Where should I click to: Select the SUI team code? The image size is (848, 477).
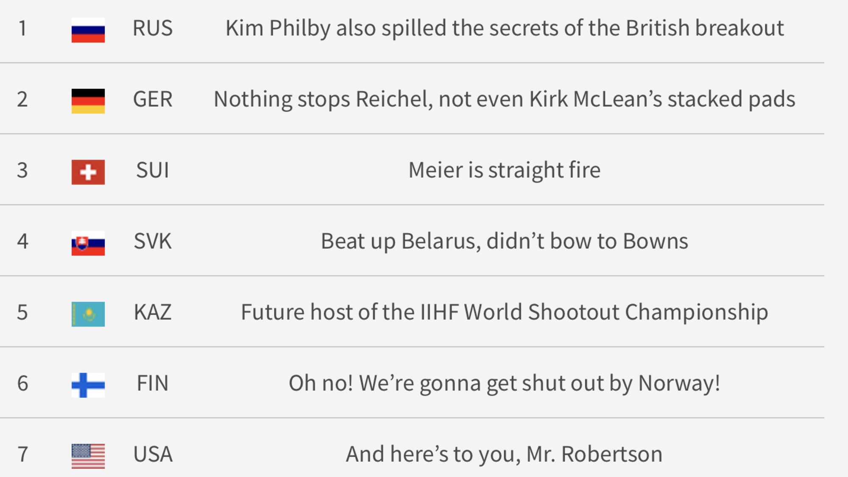click(153, 170)
